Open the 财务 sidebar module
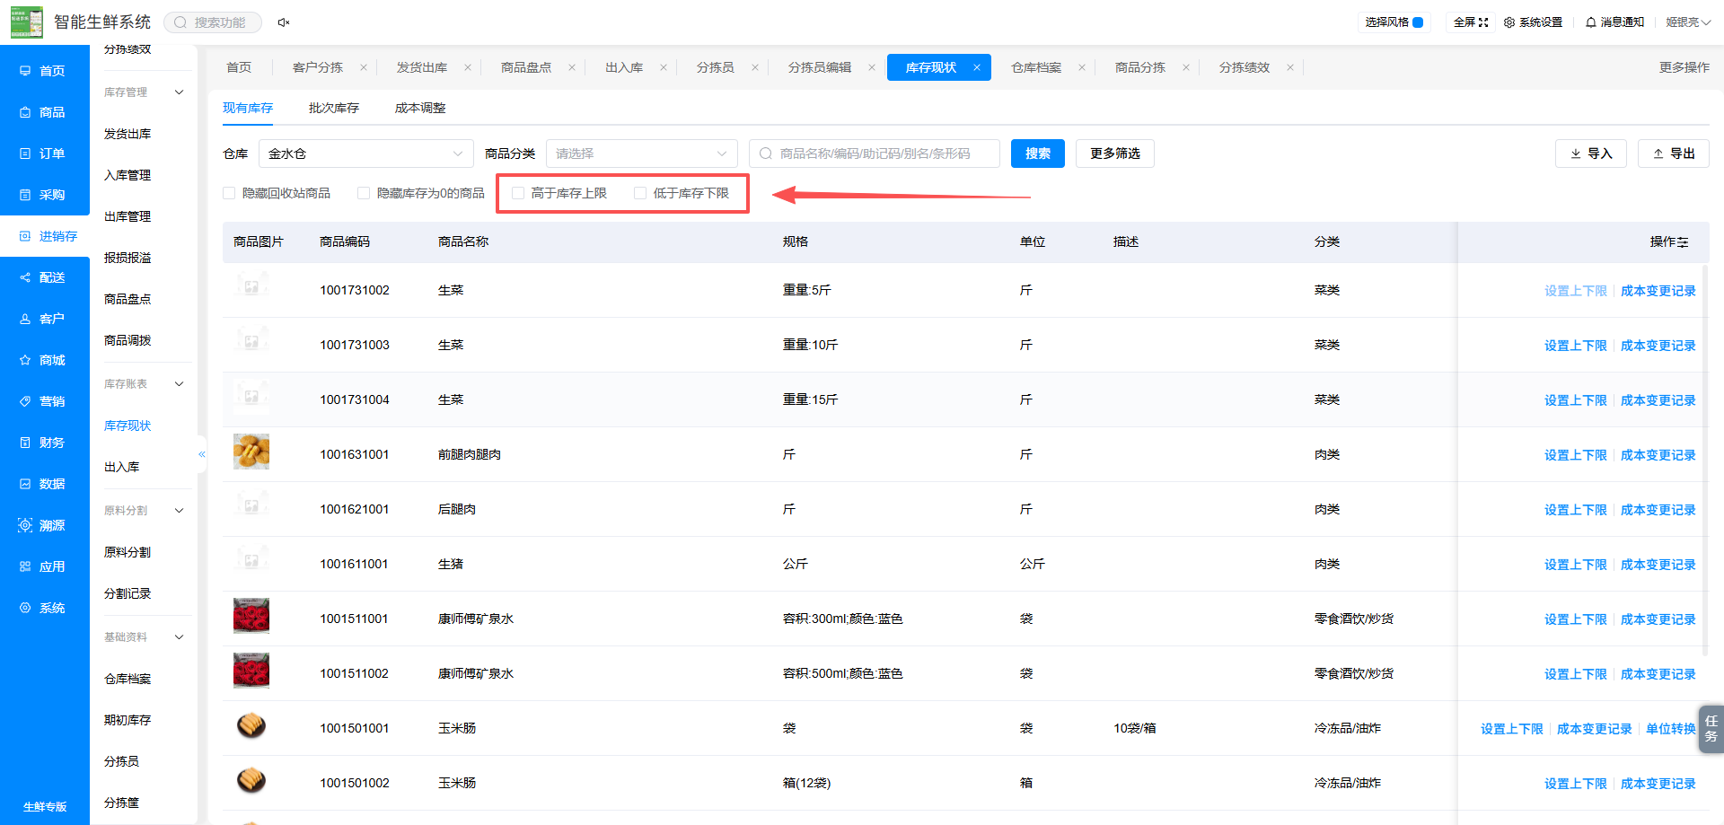1724x825 pixels. point(43,443)
